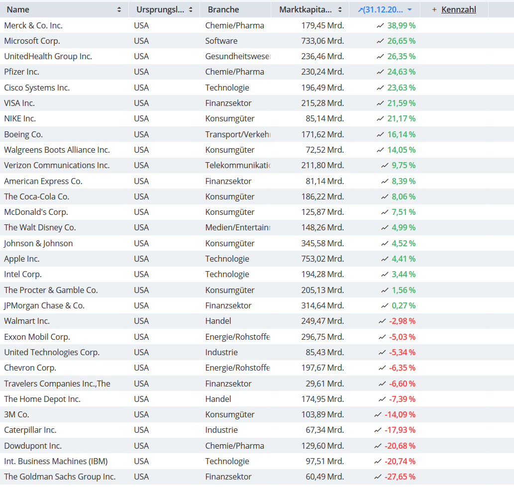
Task: Open chart icon for Walt Disney Co.
Action: [385, 227]
